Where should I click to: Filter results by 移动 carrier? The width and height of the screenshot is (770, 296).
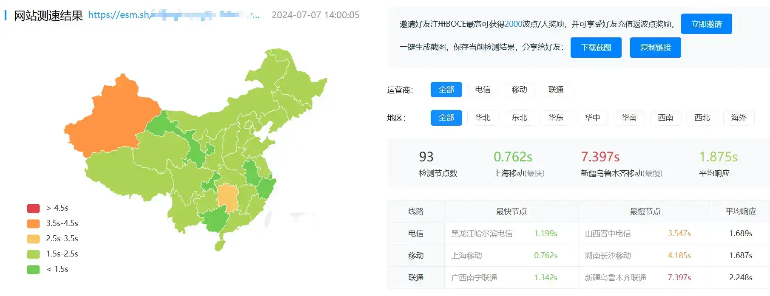[519, 90]
